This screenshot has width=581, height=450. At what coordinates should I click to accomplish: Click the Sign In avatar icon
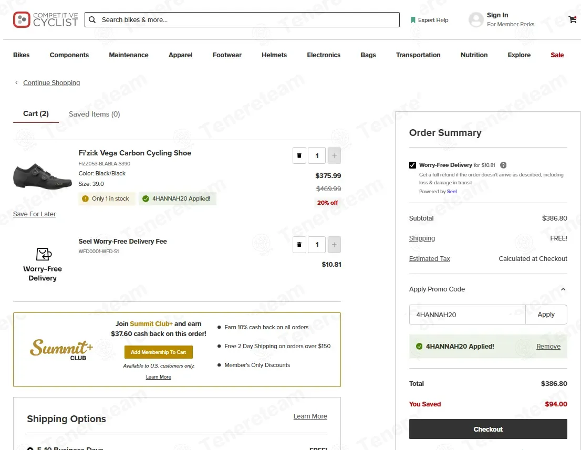476,20
